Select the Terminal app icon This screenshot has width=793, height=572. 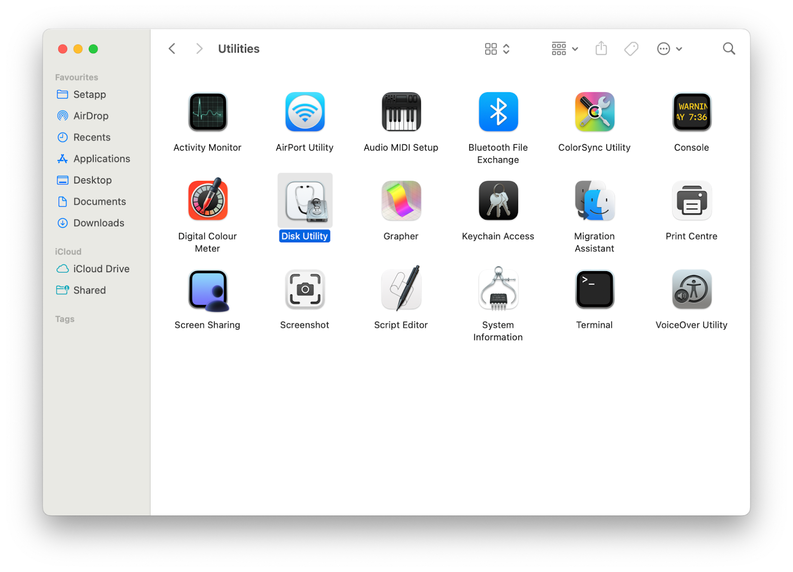click(x=594, y=289)
